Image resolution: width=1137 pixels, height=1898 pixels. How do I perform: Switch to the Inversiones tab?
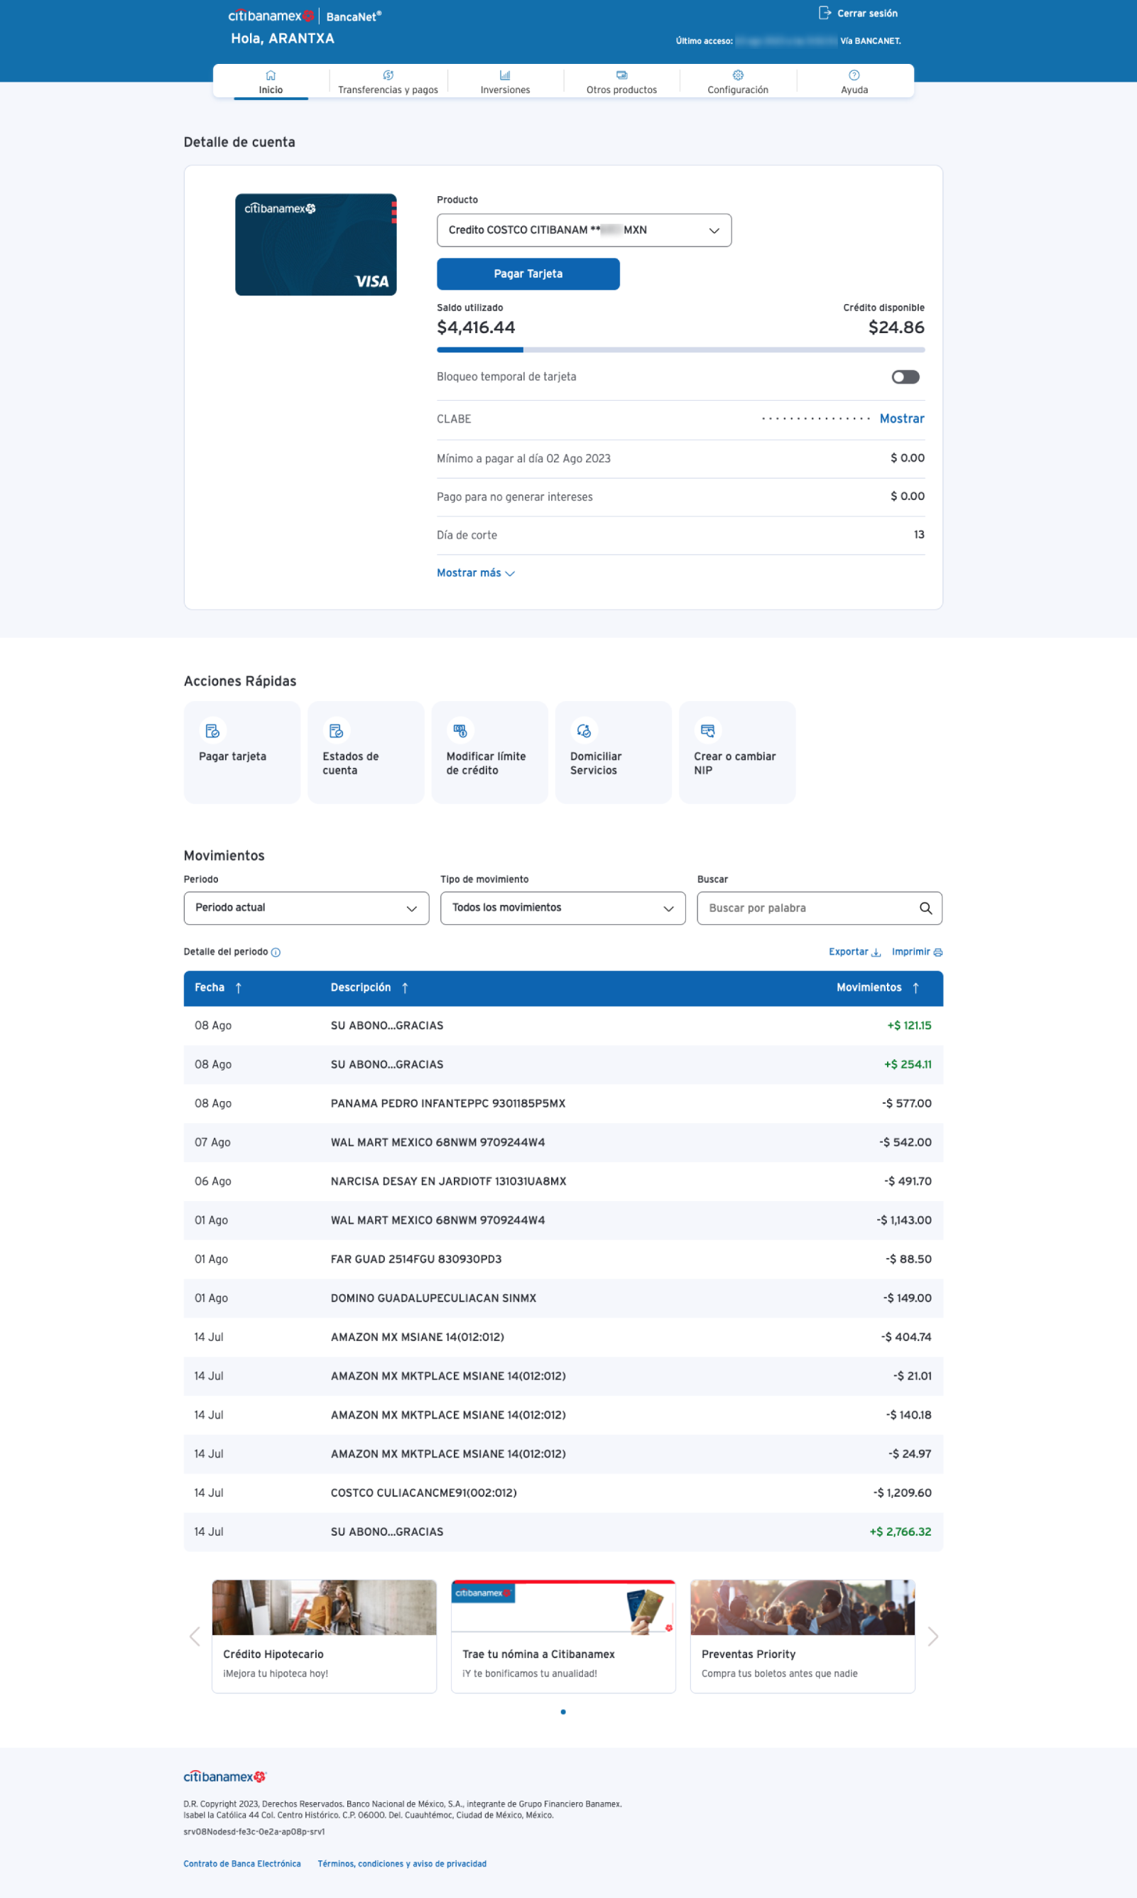pos(505,82)
